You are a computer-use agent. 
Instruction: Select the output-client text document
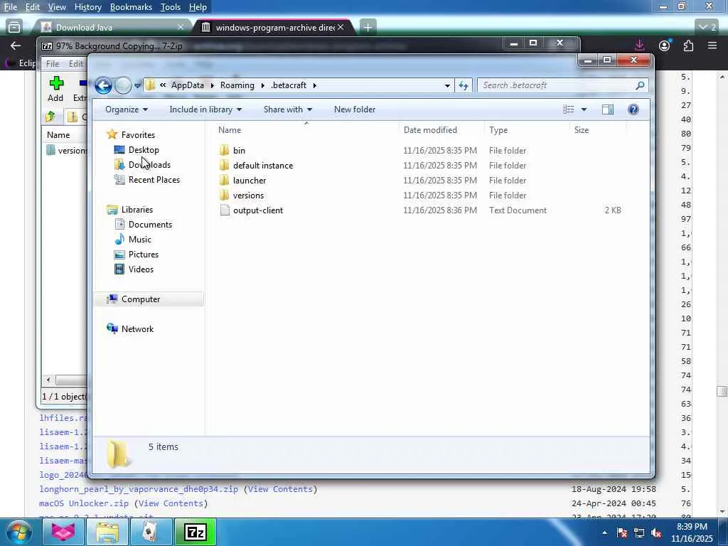pos(258,210)
